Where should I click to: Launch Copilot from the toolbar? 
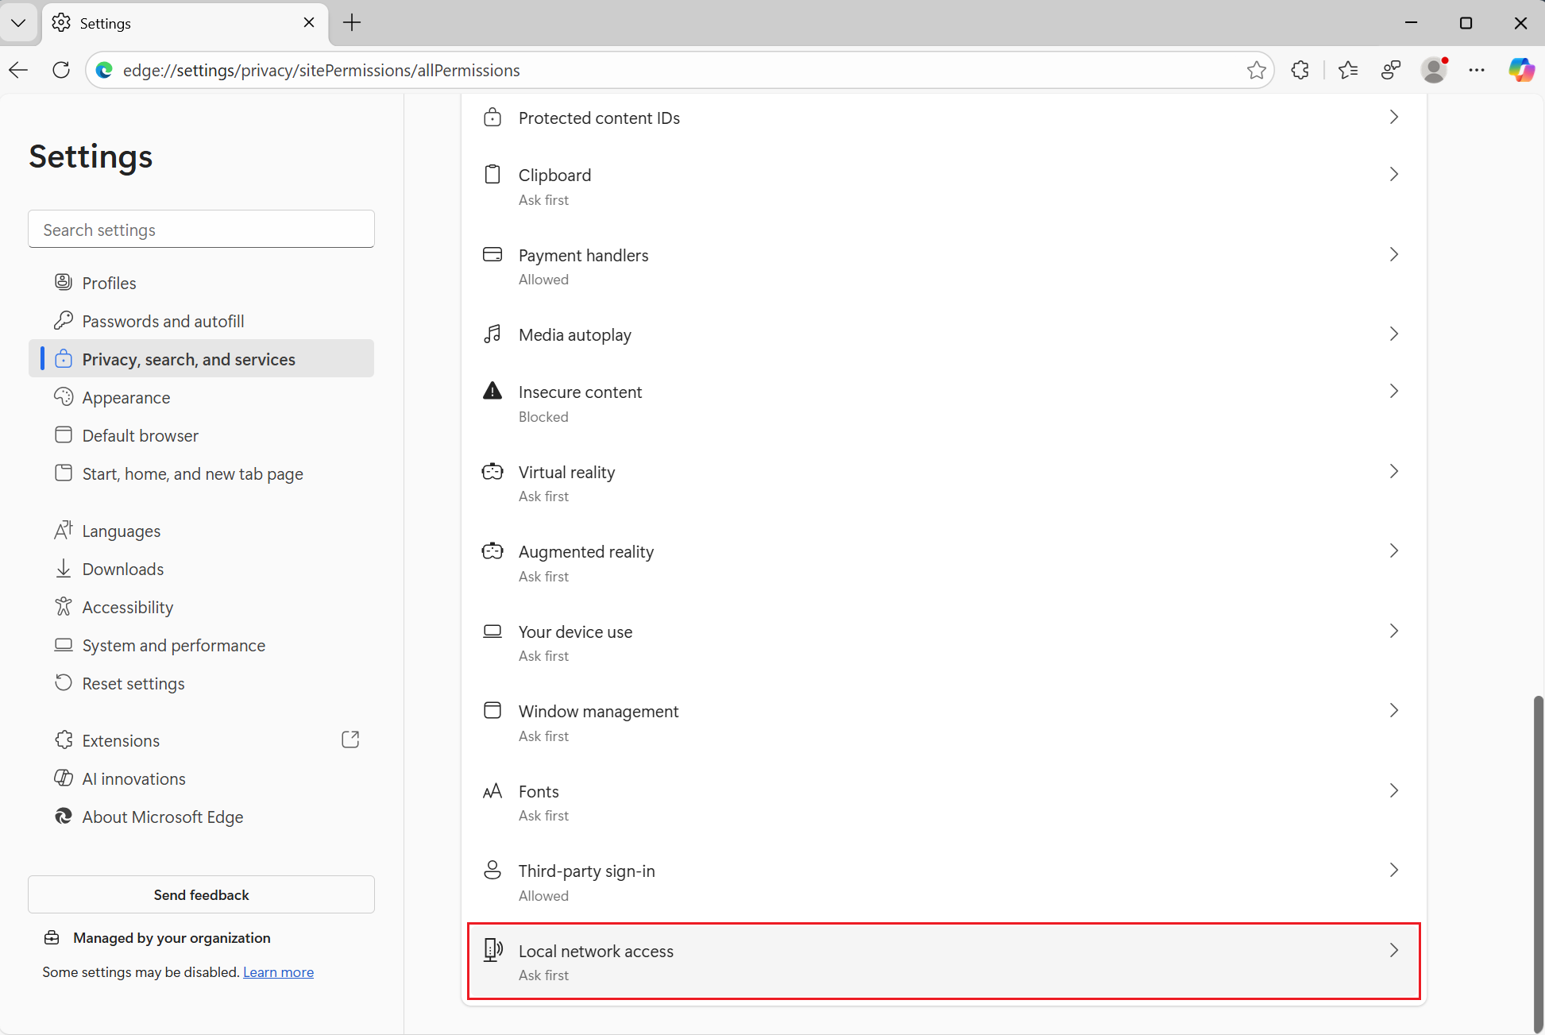[x=1521, y=70]
